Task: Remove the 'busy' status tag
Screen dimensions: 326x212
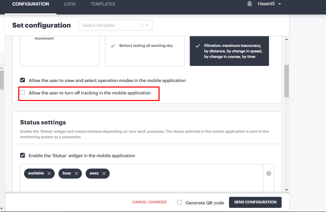Action: click(x=76, y=173)
